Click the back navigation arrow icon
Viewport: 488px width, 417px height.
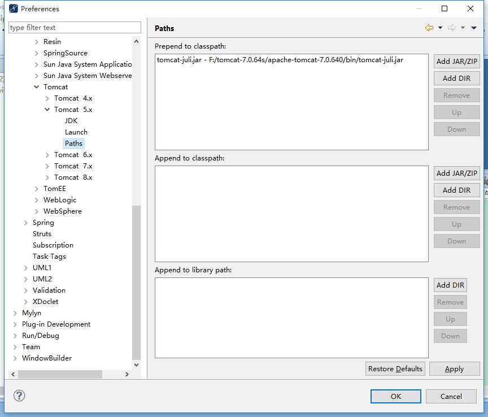pos(429,28)
